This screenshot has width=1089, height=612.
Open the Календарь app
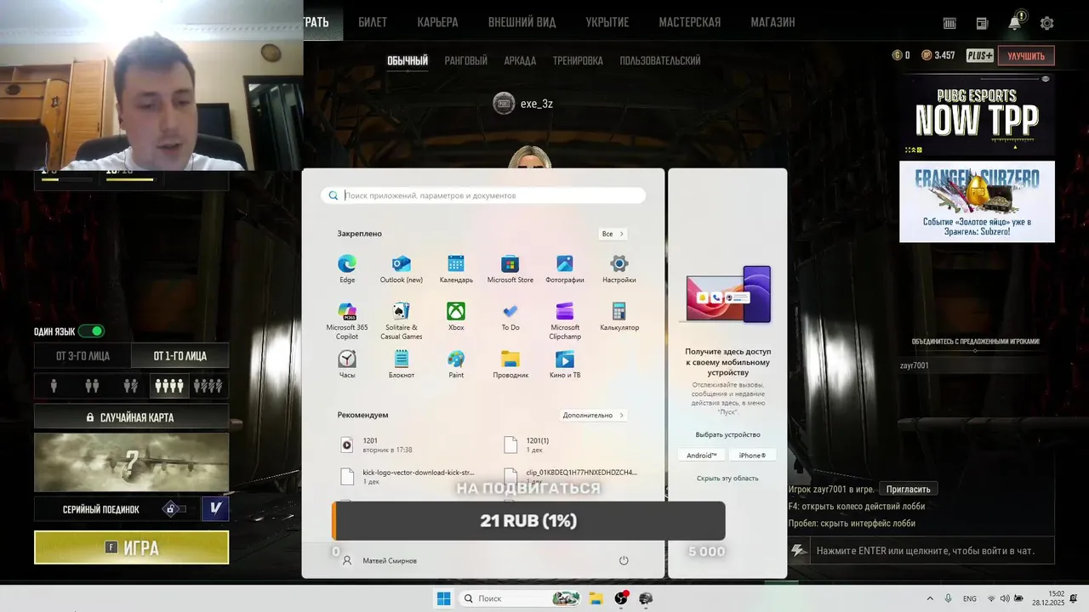coord(456,269)
